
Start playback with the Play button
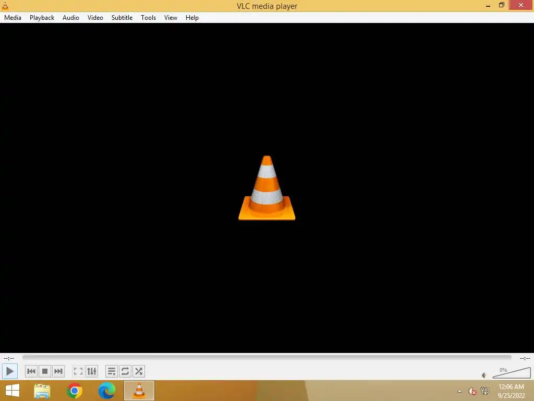pyautogui.click(x=9, y=371)
